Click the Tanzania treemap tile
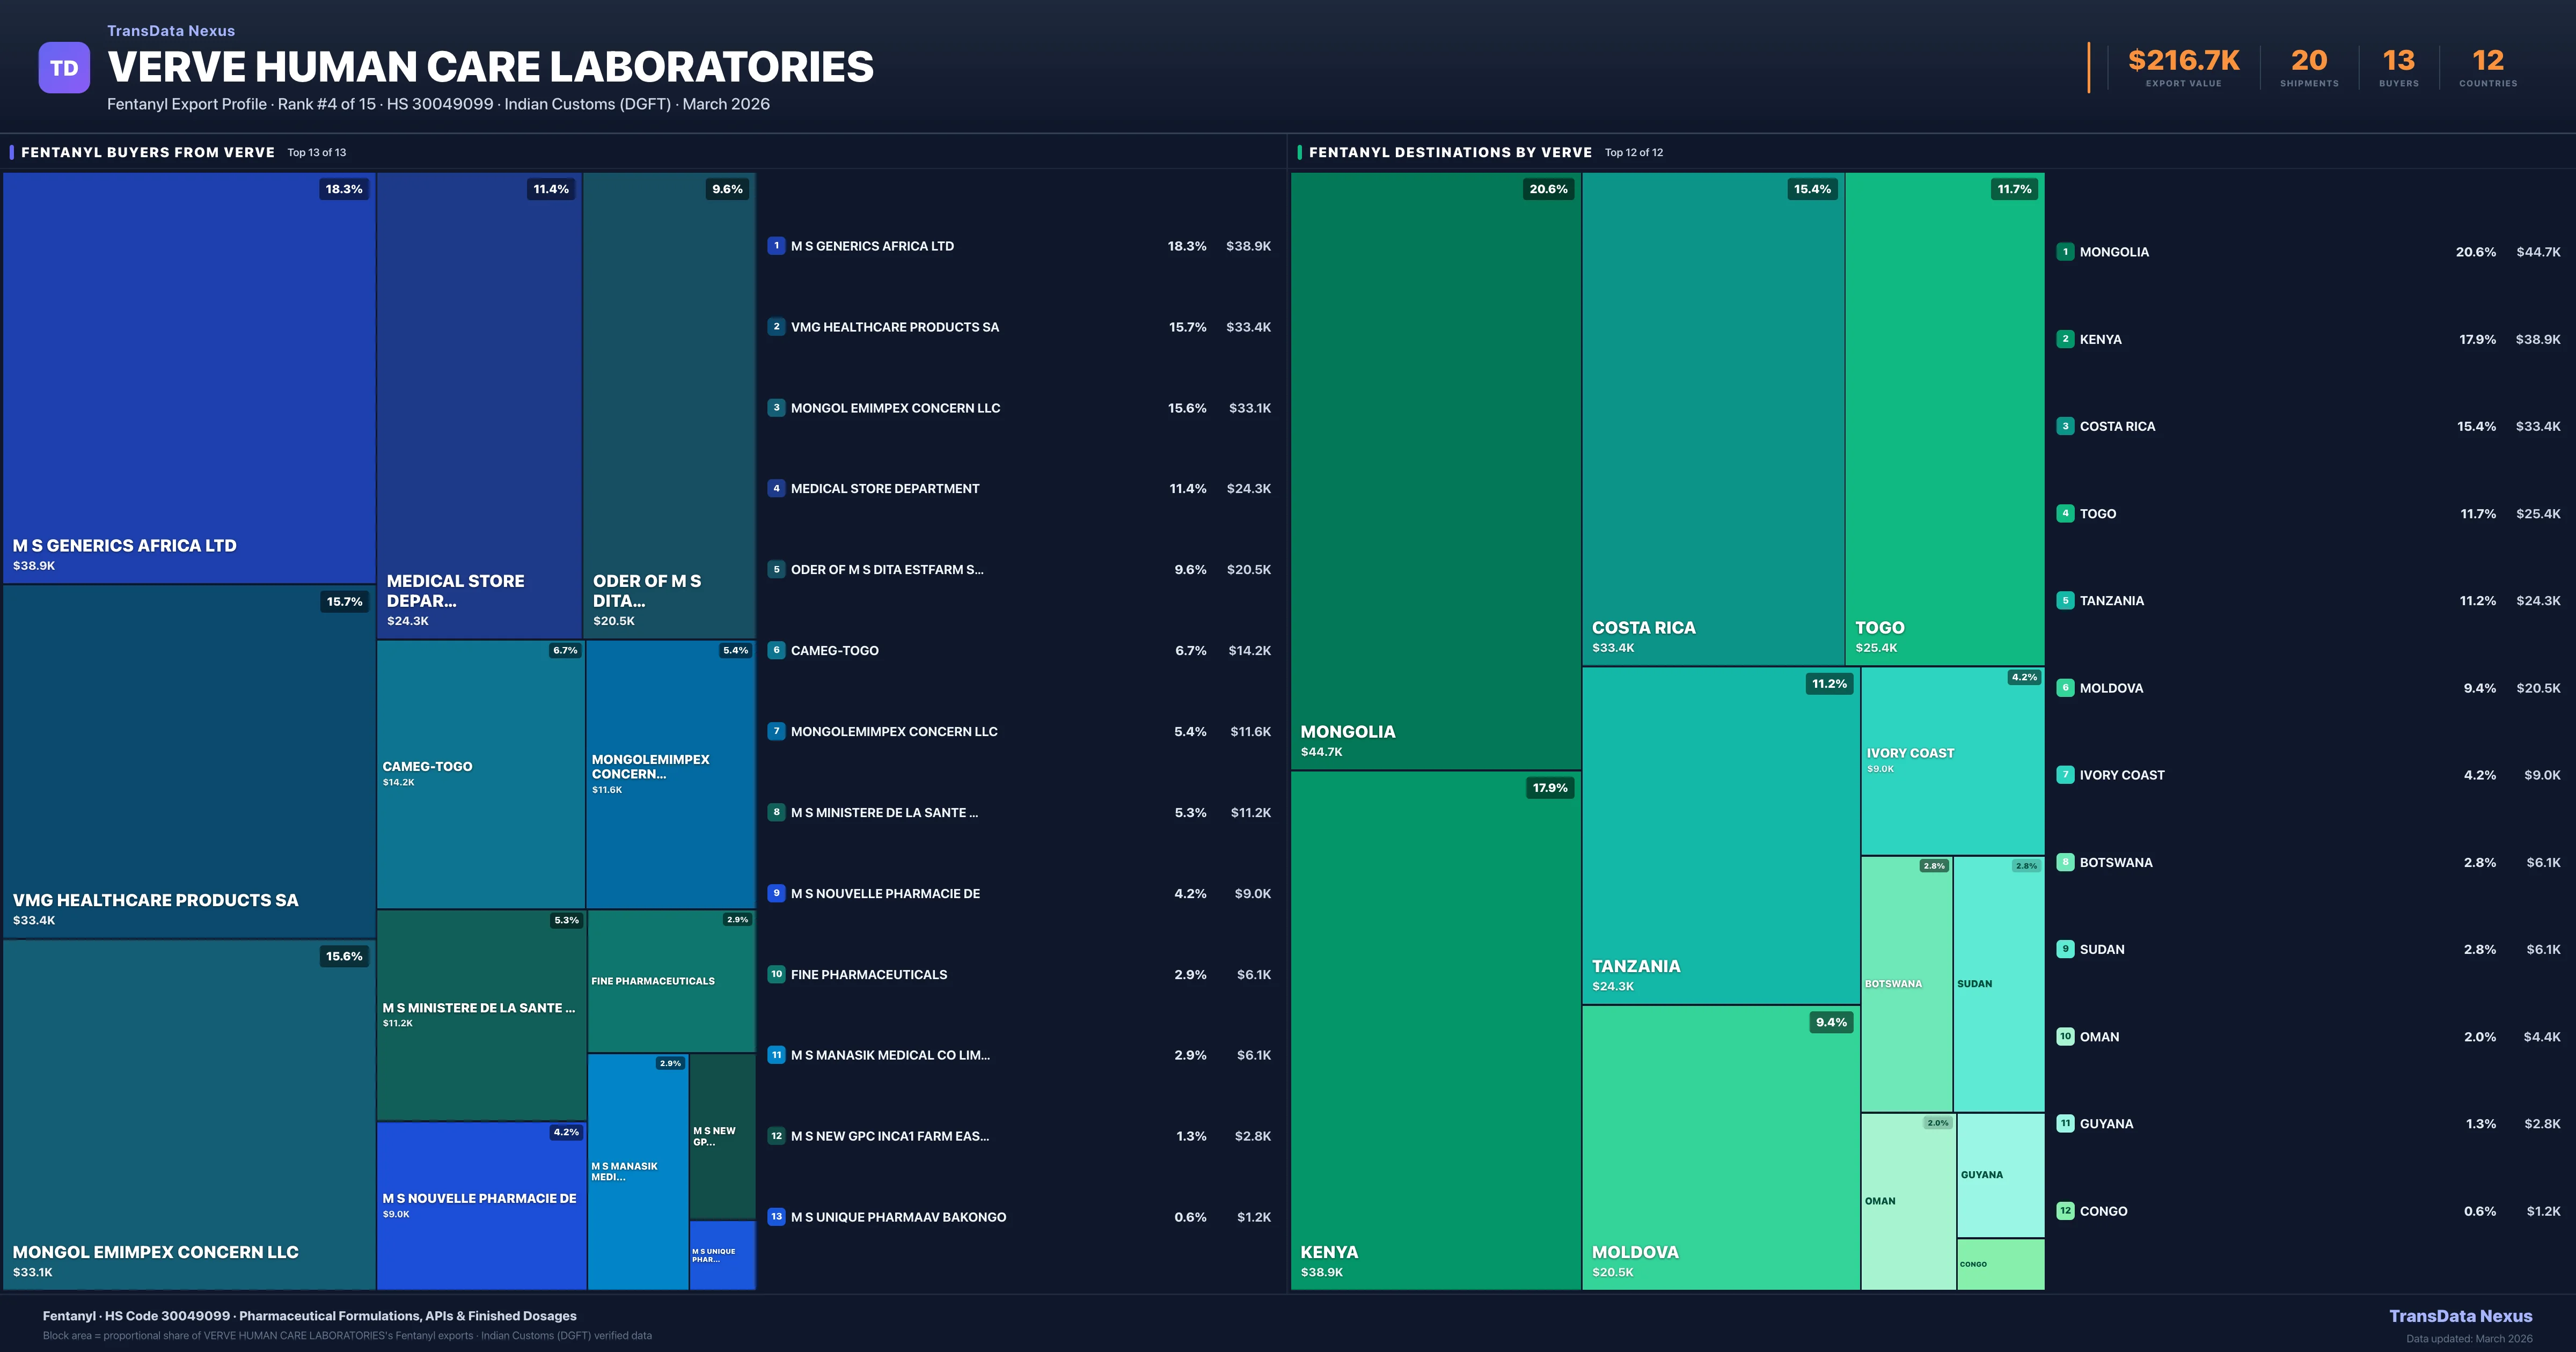This screenshot has height=1352, width=2576. (1720, 835)
